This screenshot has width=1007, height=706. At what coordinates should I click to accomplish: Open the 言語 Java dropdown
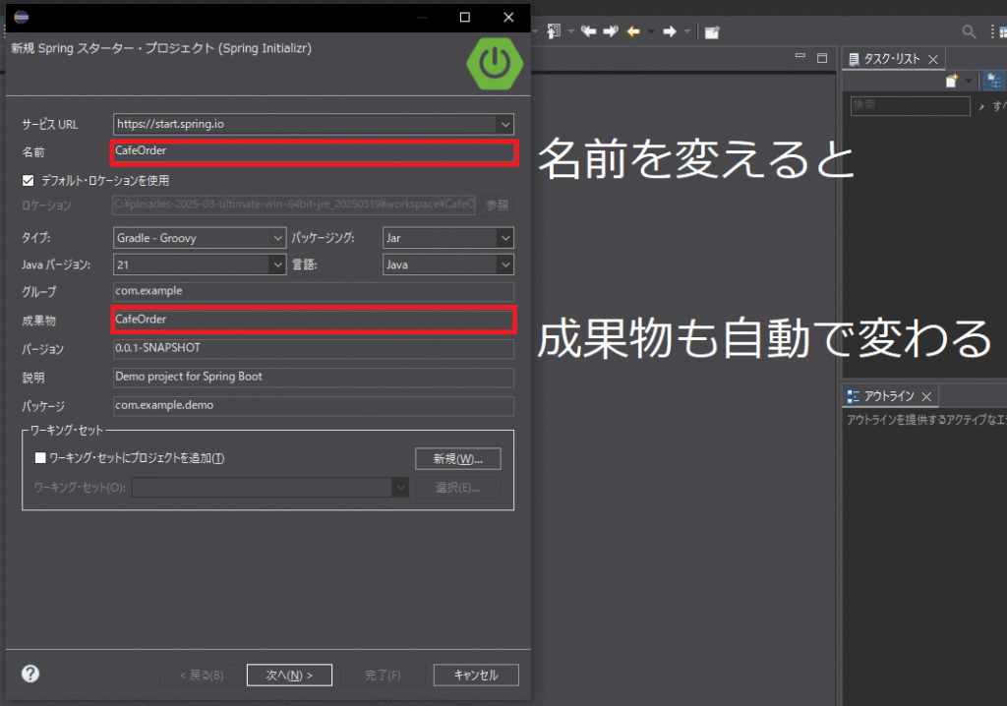pyautogui.click(x=505, y=265)
